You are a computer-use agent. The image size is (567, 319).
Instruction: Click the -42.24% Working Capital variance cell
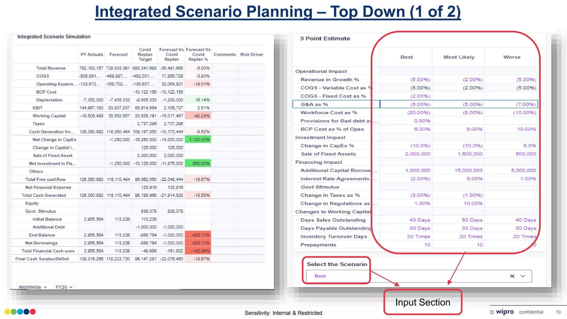[x=198, y=116]
